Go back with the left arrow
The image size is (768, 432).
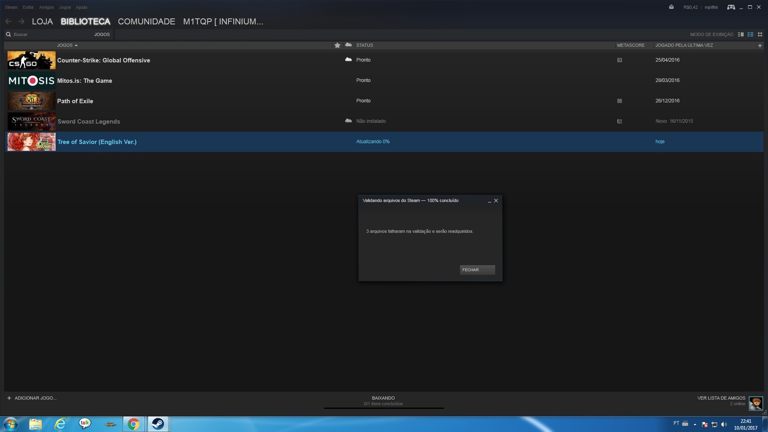coord(8,22)
